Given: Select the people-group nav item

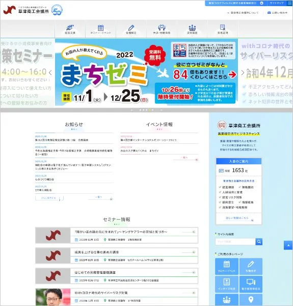Looking at the screenshot, I should [192, 30].
